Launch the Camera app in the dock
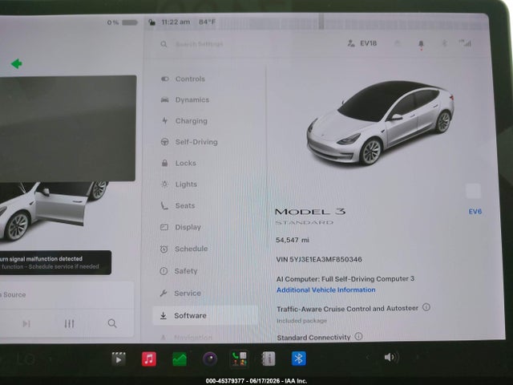Viewport: 513px width, 385px height. [210, 359]
